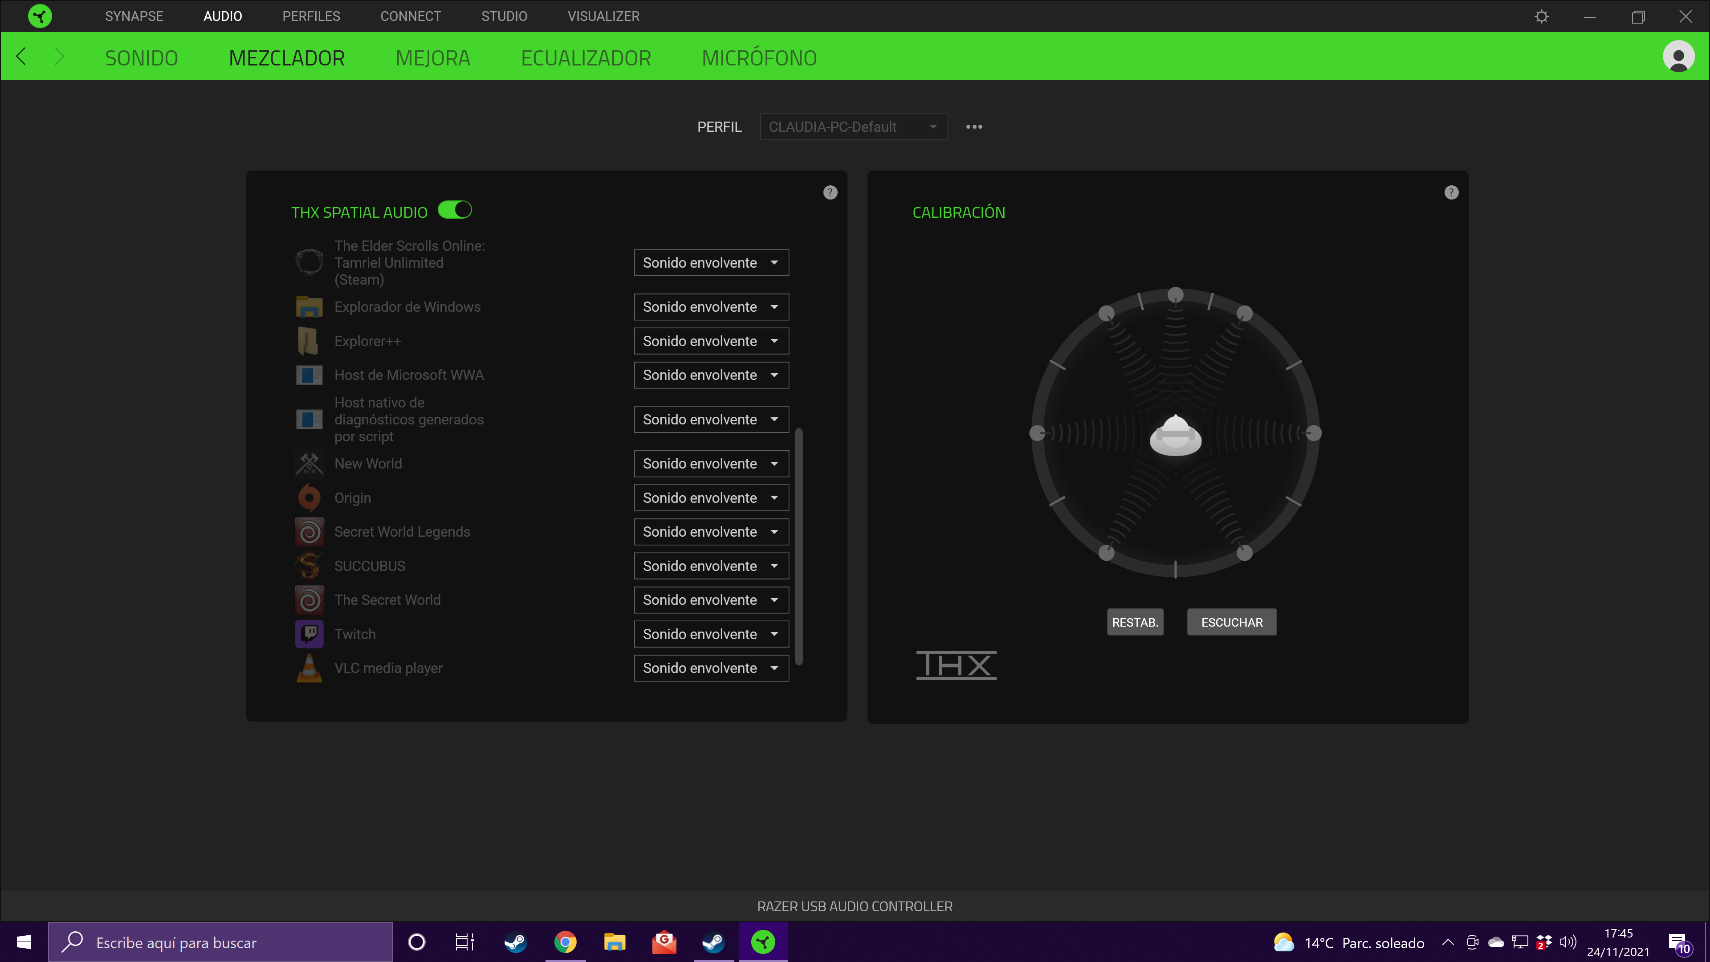Open File Explorer from the taskbar
Image resolution: width=1710 pixels, height=962 pixels.
tap(615, 942)
